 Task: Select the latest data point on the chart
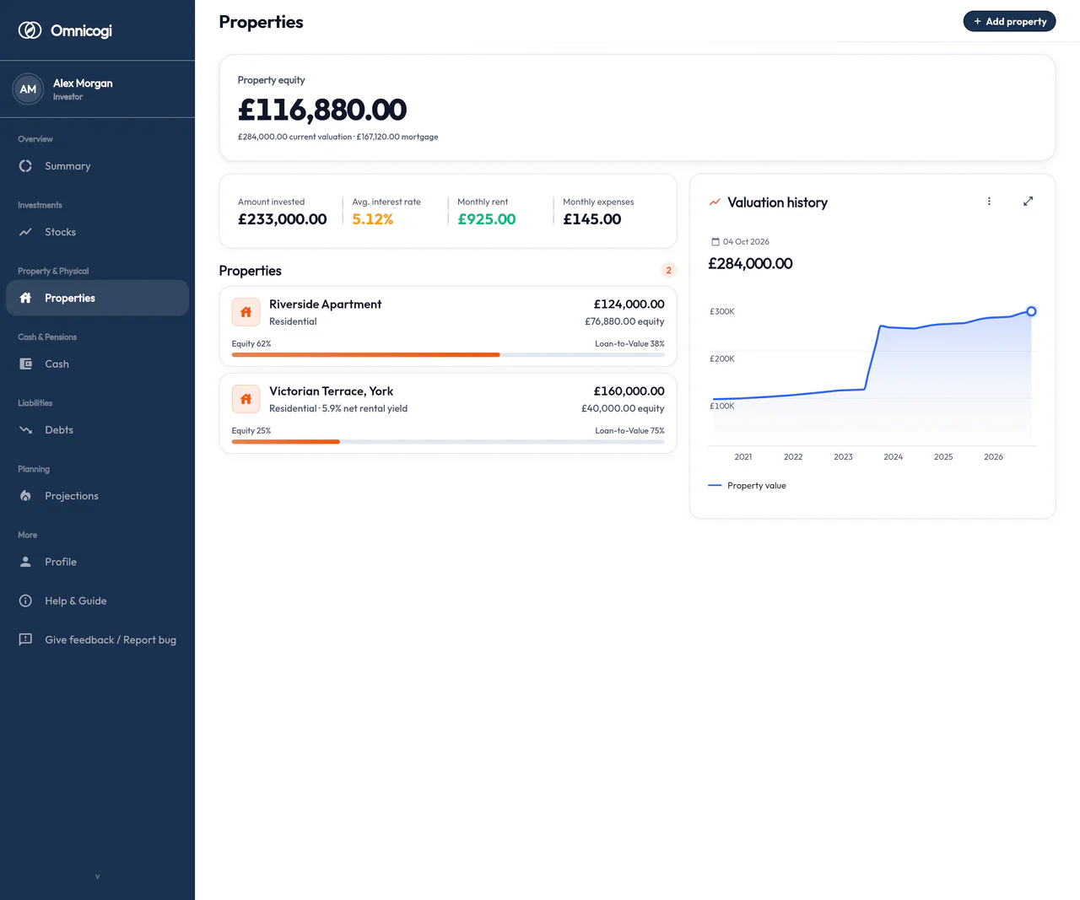point(1031,311)
